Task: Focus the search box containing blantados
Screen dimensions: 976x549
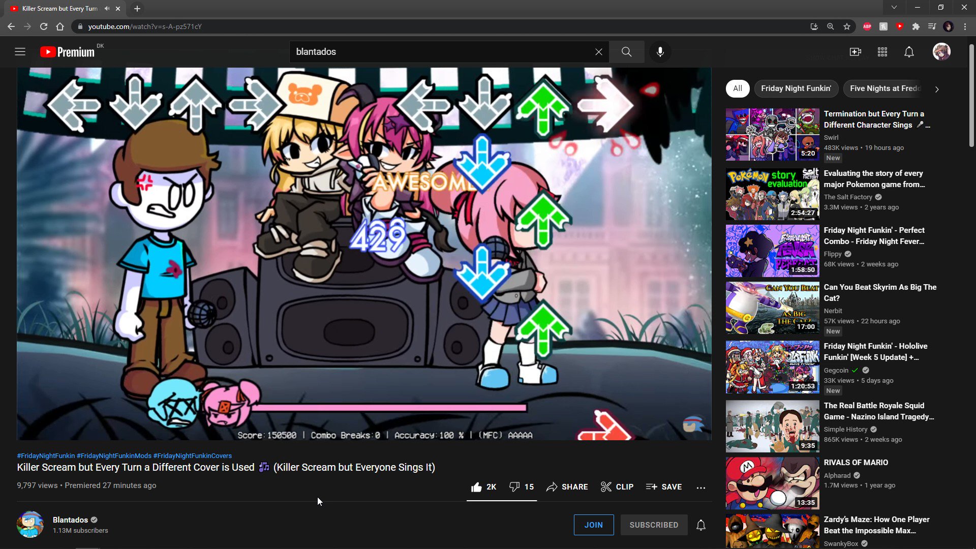Action: coord(442,52)
